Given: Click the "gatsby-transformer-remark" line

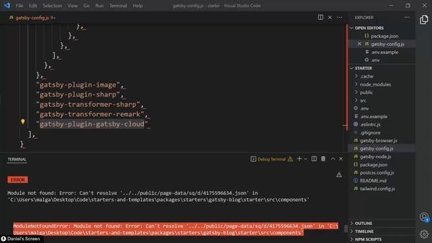Looking at the screenshot, I should click(x=90, y=114).
